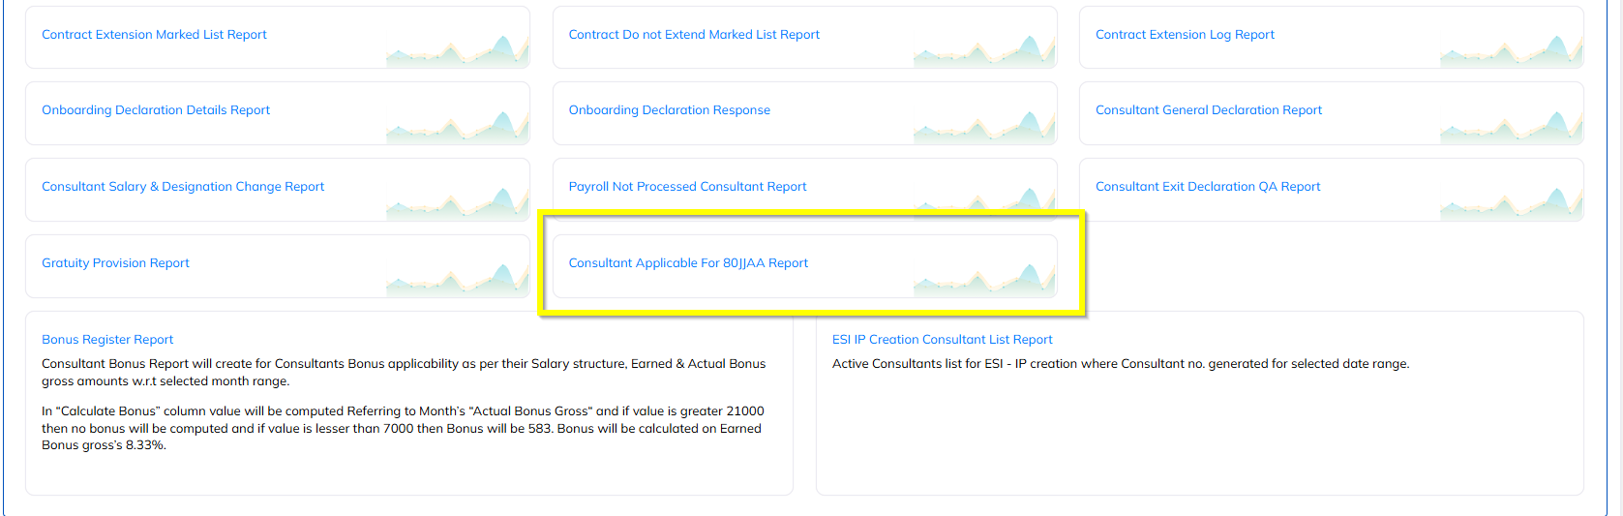Click the Bonus Register Report link

click(x=107, y=340)
